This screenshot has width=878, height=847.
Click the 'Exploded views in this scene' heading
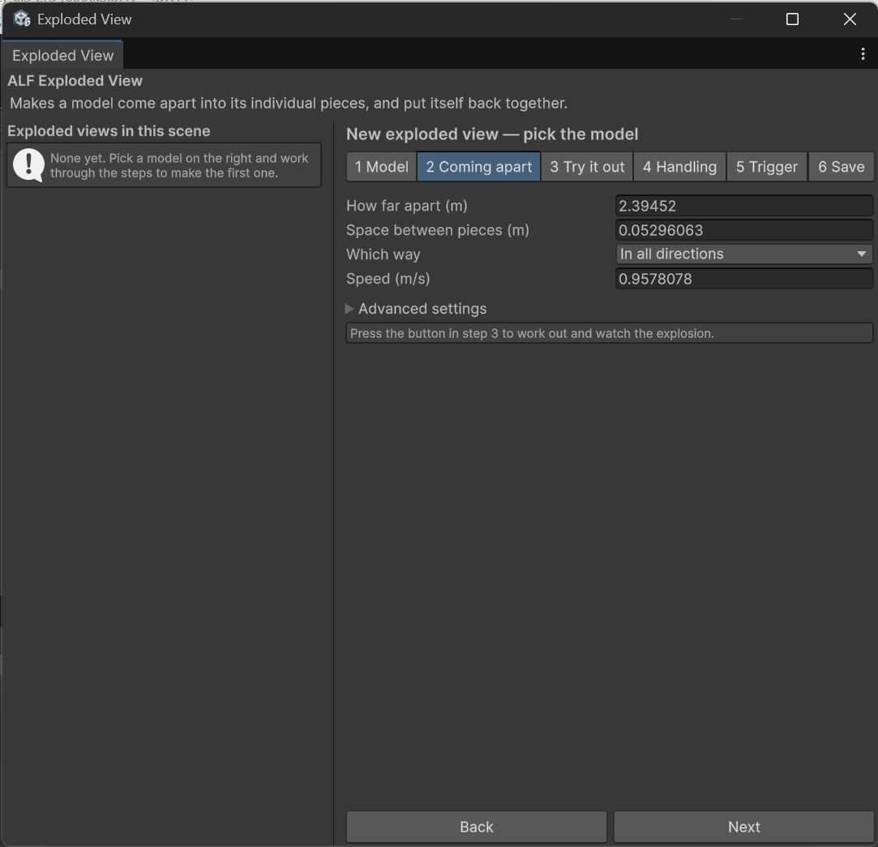(x=109, y=131)
